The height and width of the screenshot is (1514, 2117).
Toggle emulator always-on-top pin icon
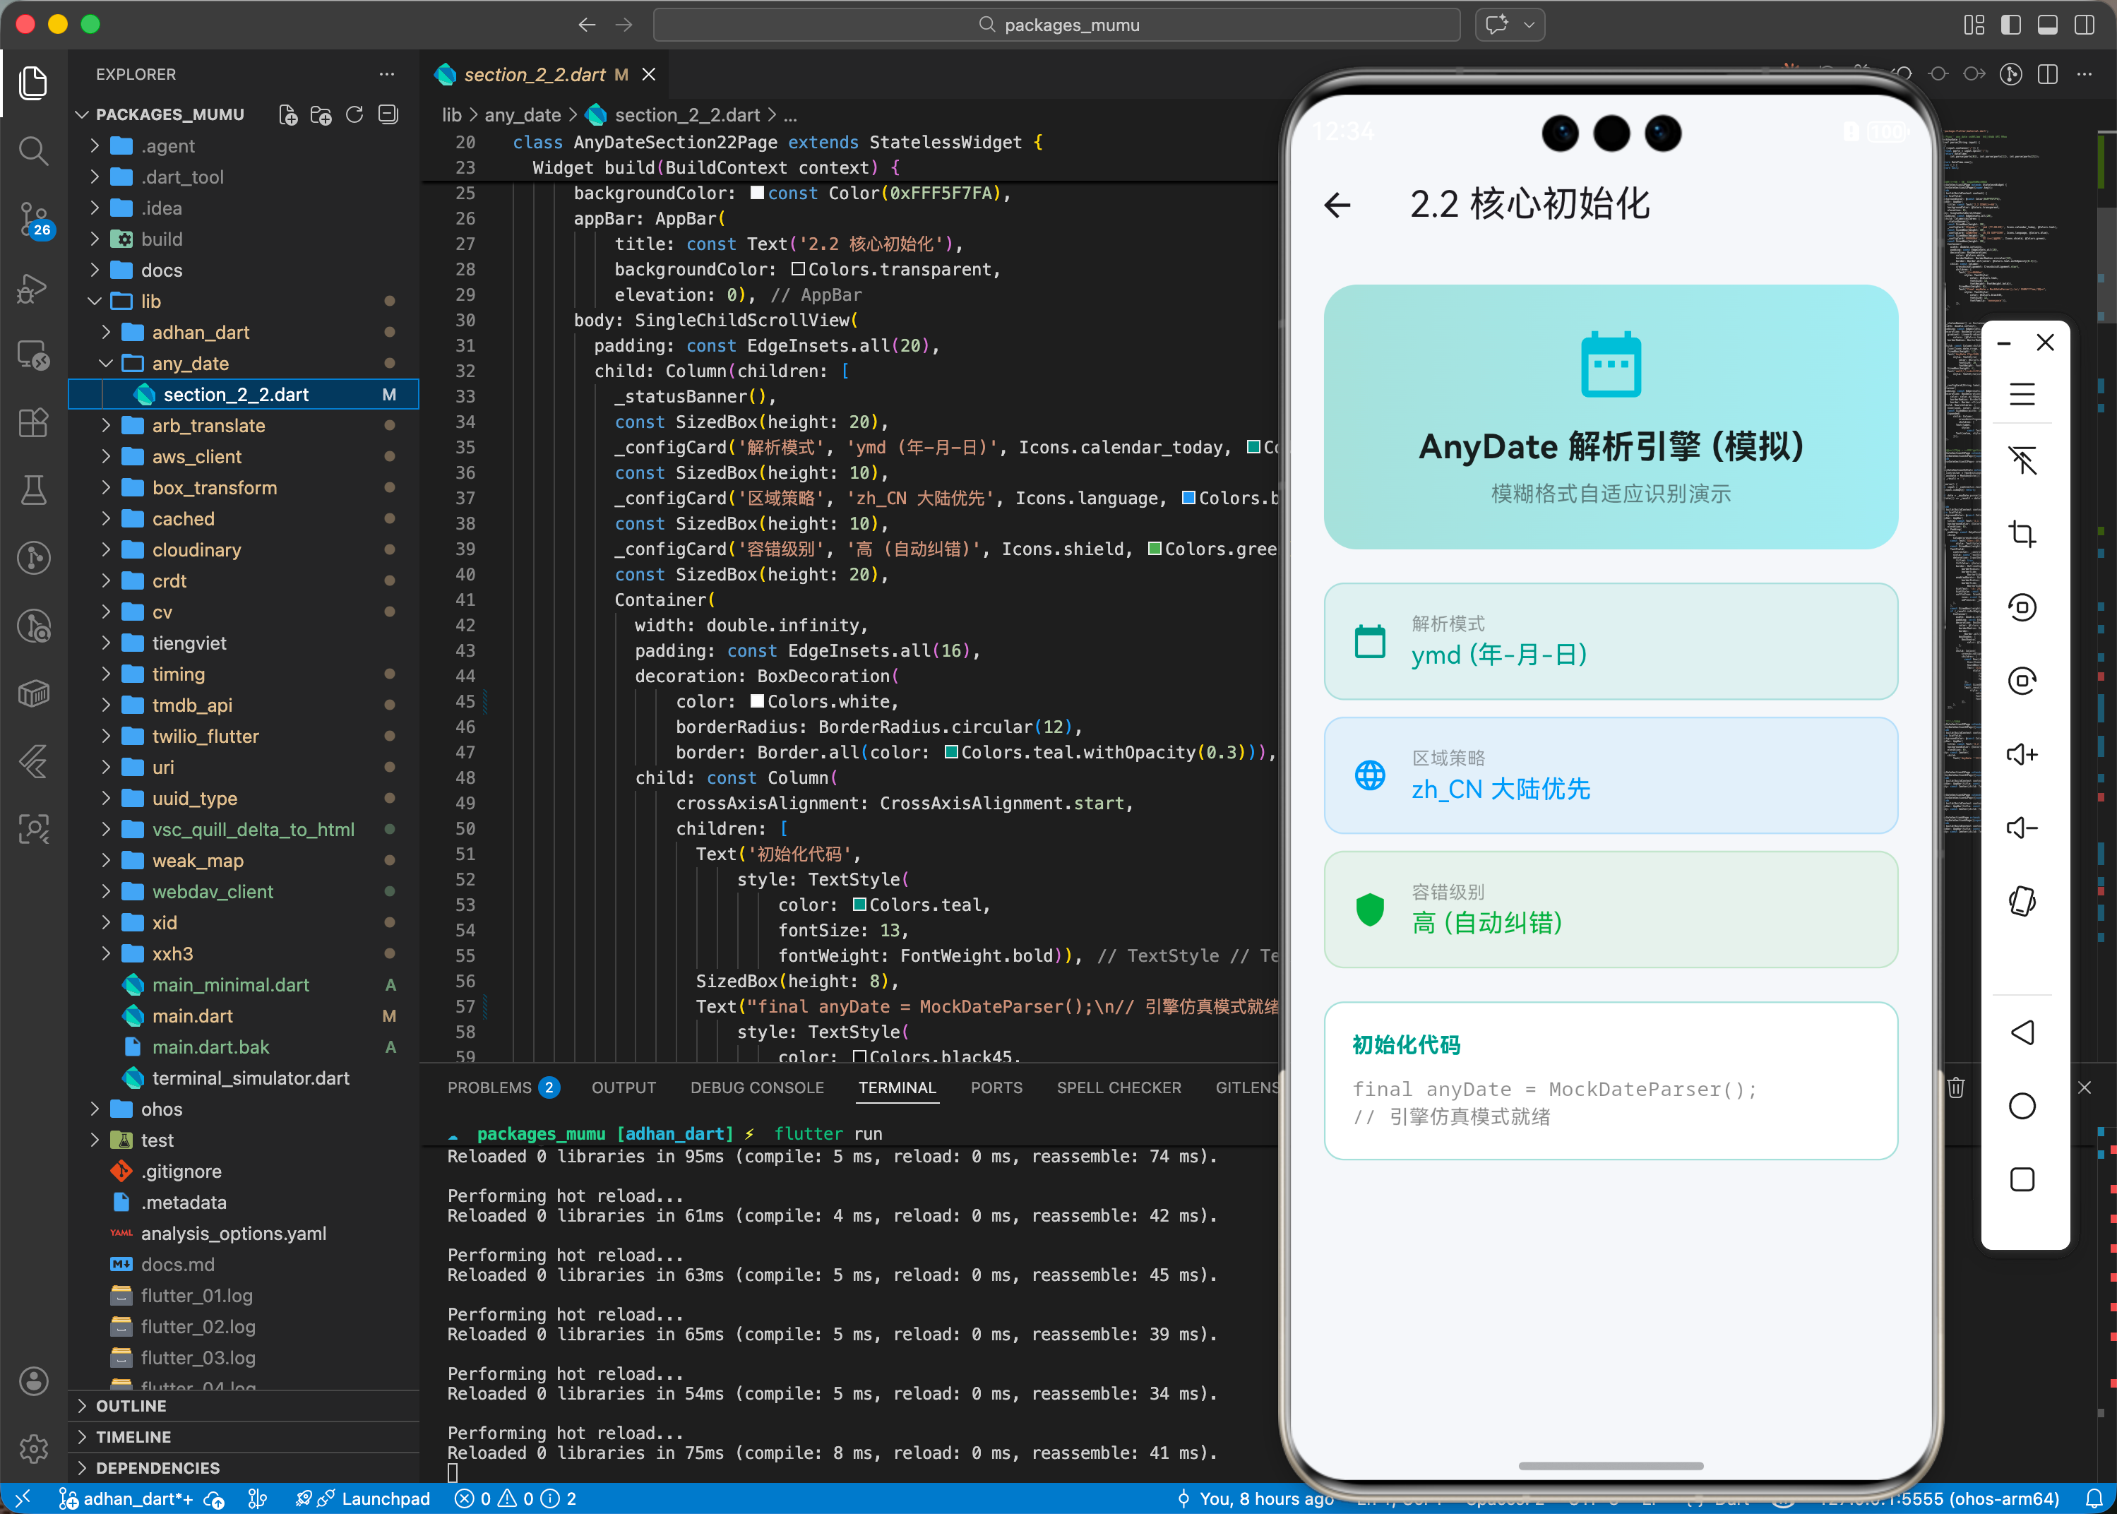2022,460
